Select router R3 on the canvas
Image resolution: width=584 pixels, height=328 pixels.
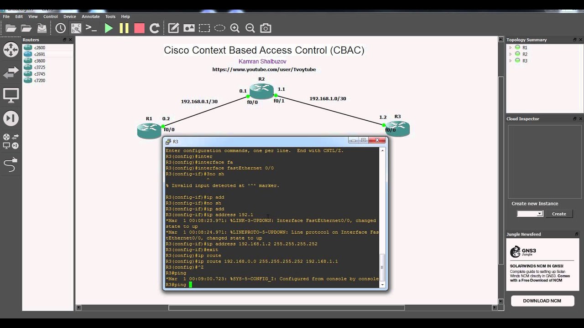click(x=397, y=129)
